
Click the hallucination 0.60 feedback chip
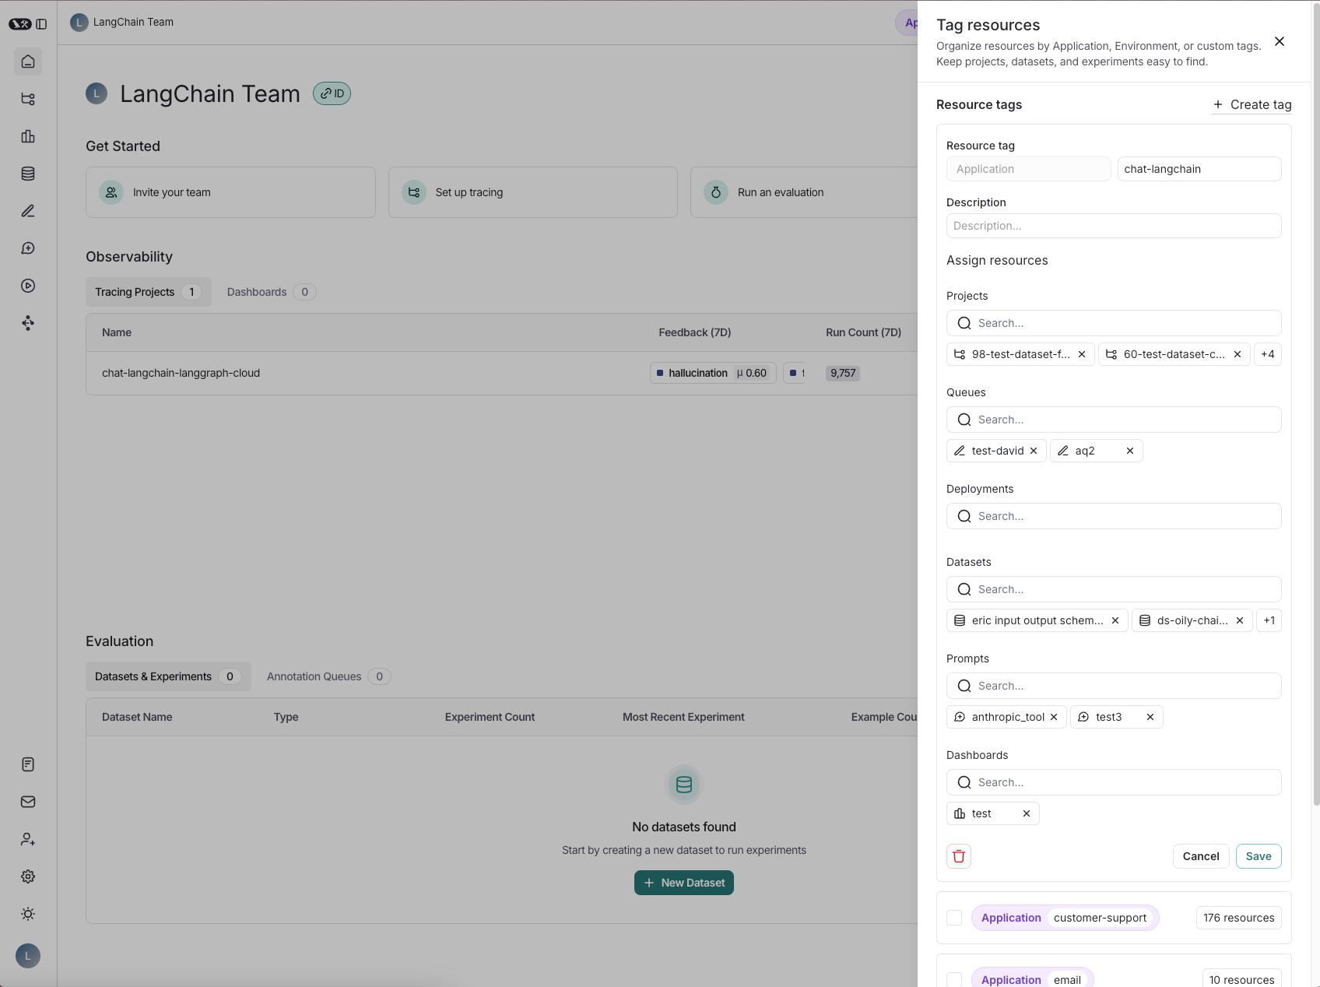point(713,373)
